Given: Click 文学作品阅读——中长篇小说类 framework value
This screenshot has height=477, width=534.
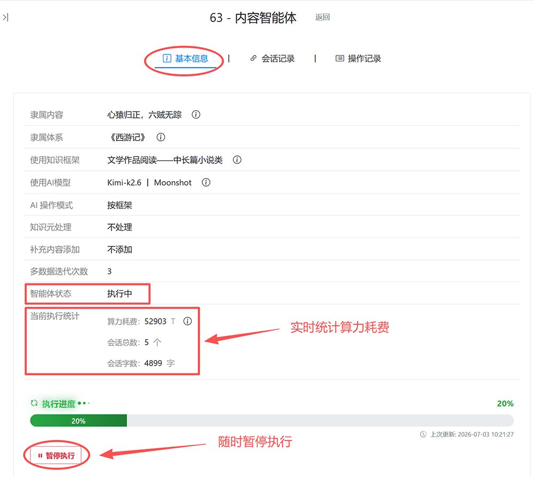Looking at the screenshot, I should pos(165,160).
